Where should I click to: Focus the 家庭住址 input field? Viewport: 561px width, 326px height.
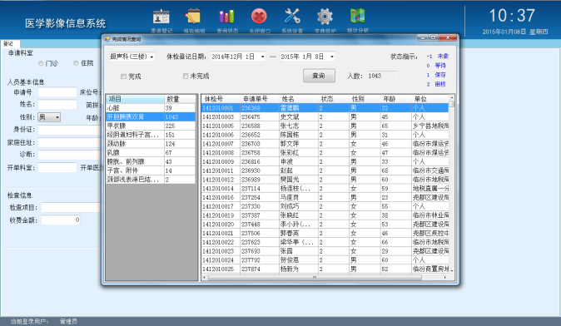click(70, 143)
